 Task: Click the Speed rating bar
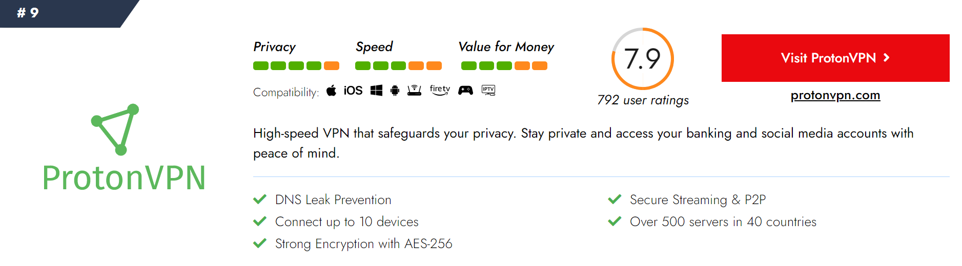point(398,65)
